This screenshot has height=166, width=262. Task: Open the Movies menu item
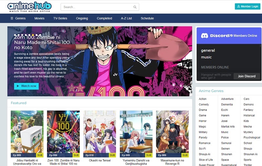pos(39,18)
